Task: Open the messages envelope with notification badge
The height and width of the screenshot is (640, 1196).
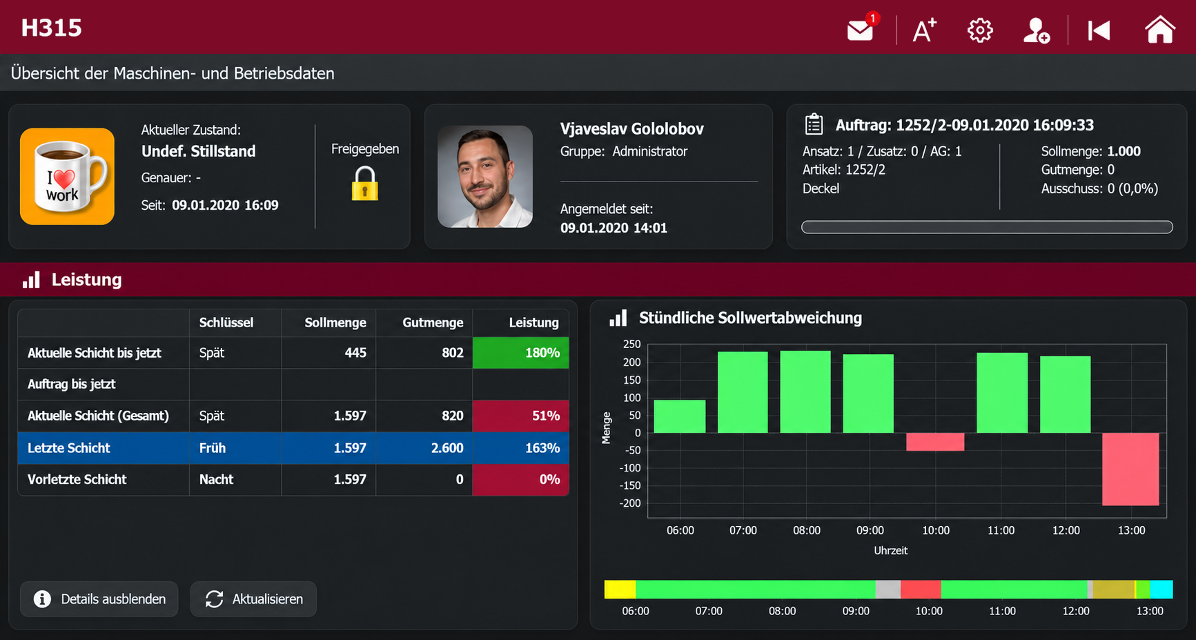Action: (861, 30)
